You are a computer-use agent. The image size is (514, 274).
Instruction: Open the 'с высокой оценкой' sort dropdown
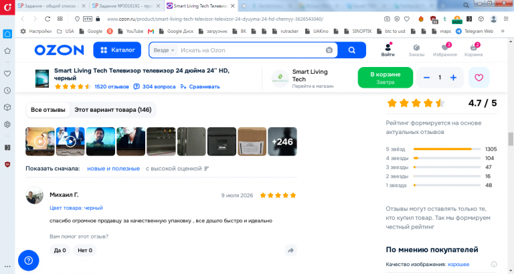tap(177, 169)
